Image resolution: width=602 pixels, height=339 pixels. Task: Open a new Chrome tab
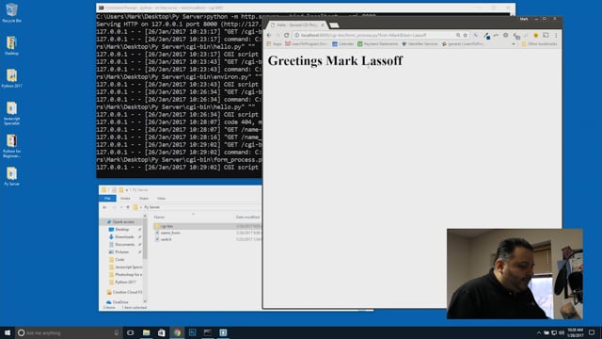[x=334, y=25]
